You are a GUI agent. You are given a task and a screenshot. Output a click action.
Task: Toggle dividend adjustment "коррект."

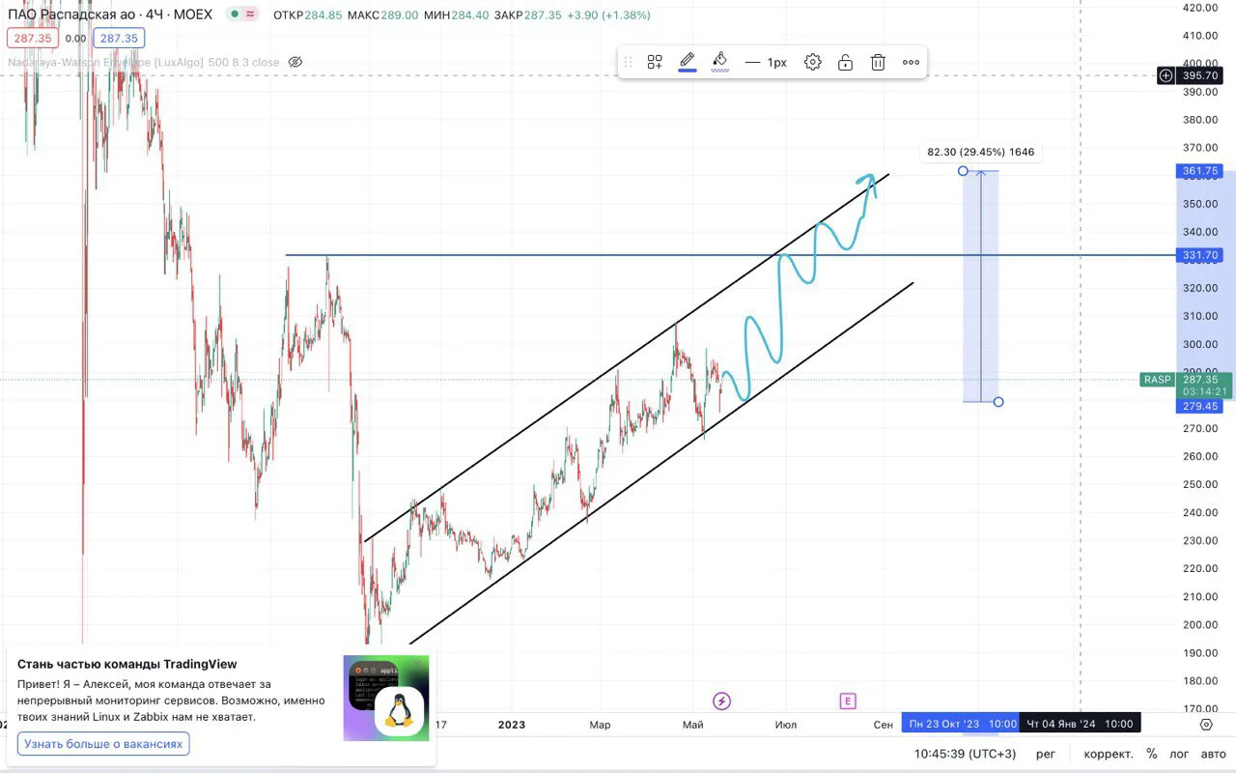pos(1108,753)
